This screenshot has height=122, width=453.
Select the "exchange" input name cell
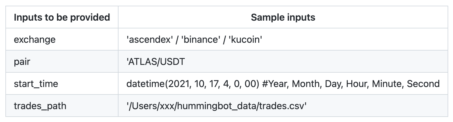[34, 39]
